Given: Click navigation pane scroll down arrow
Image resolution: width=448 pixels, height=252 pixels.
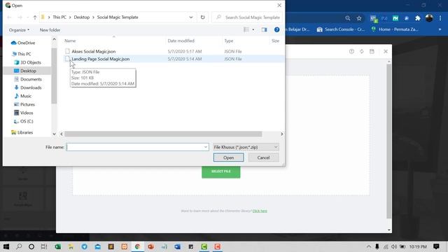Looking at the screenshot, I should point(54,134).
